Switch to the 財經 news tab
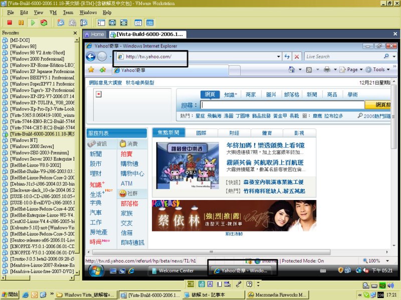The height and width of the screenshot is (300, 401). [234, 133]
